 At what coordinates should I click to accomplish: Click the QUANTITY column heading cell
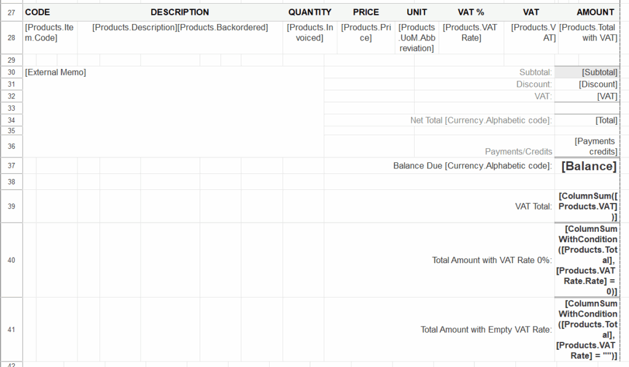(x=310, y=12)
